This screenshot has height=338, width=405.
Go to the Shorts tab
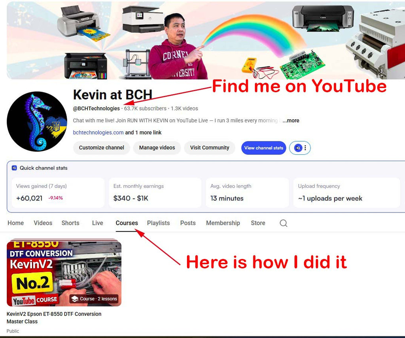tap(70, 223)
